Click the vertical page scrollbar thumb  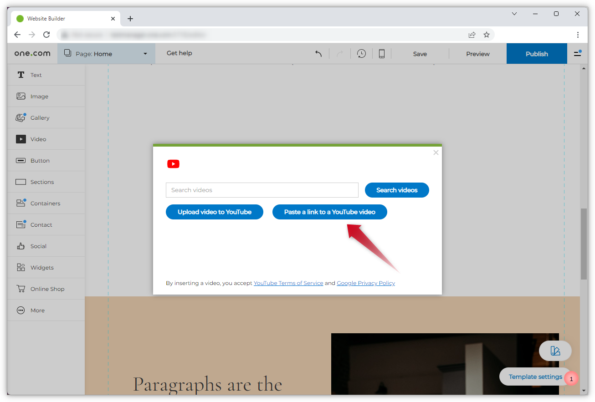click(584, 244)
